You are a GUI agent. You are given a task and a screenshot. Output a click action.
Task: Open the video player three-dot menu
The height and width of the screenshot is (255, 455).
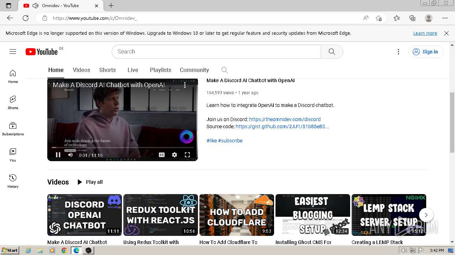tap(185, 85)
